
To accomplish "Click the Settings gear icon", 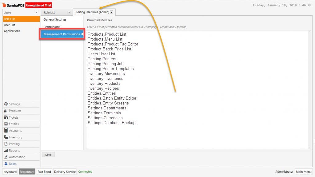I will coord(6,104).
